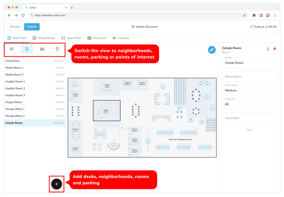Screen dimensions: 284x197
Task: Select Huddle Room 2 from list
Action: [15, 89]
